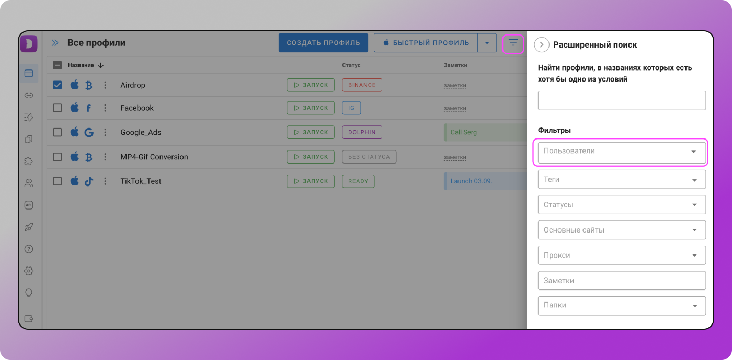Open three-dot menu for Google_Ads profile
This screenshot has height=360, width=732.
tap(105, 132)
